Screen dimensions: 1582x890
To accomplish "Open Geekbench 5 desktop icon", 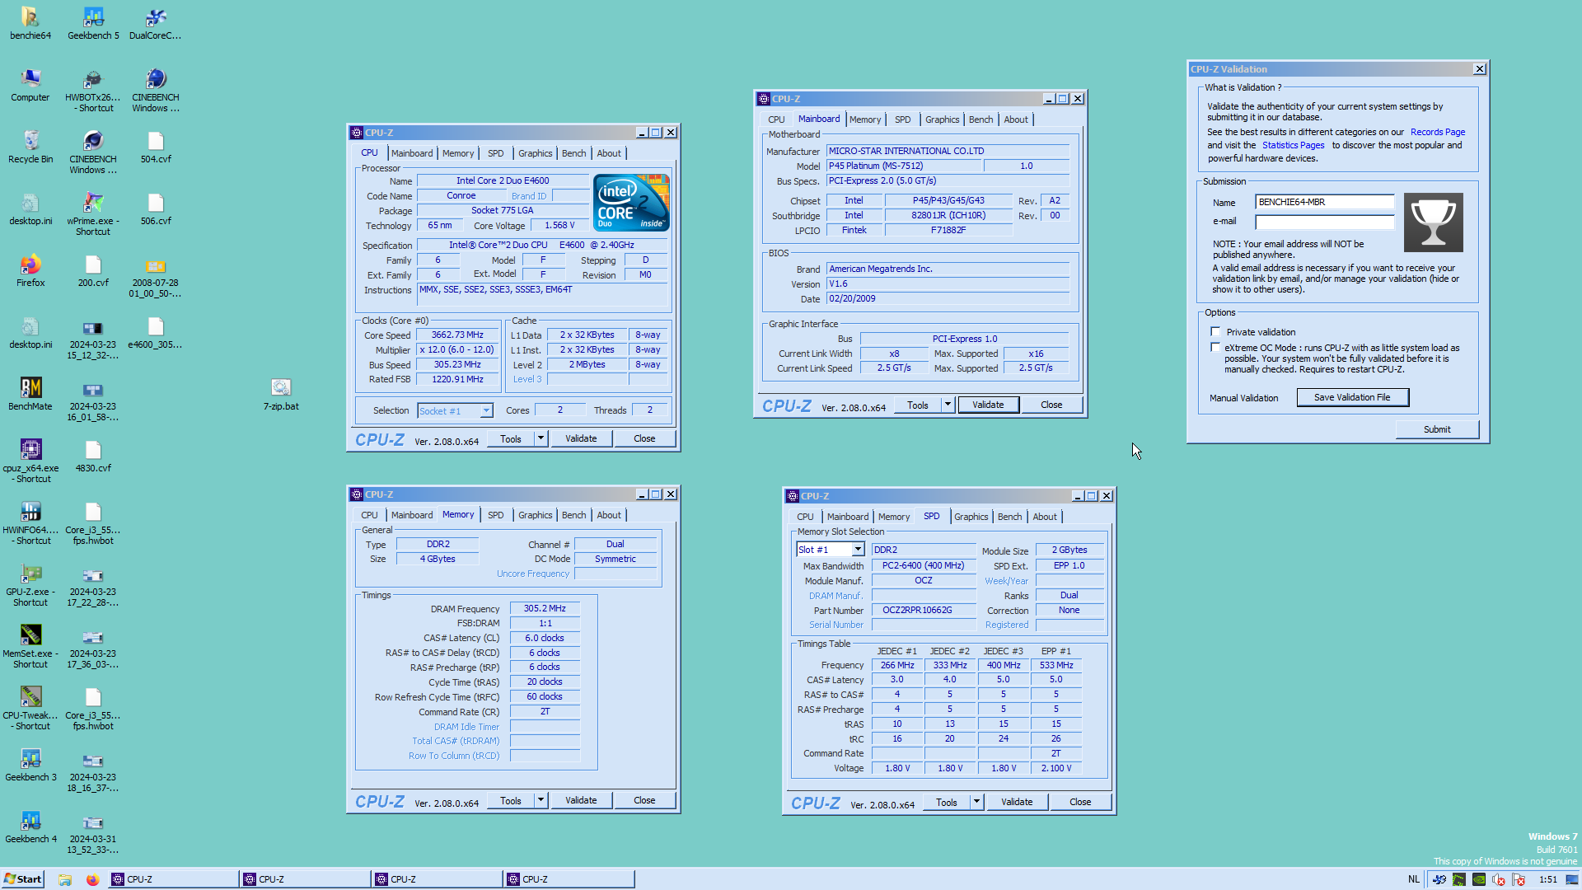I will 93,23.
